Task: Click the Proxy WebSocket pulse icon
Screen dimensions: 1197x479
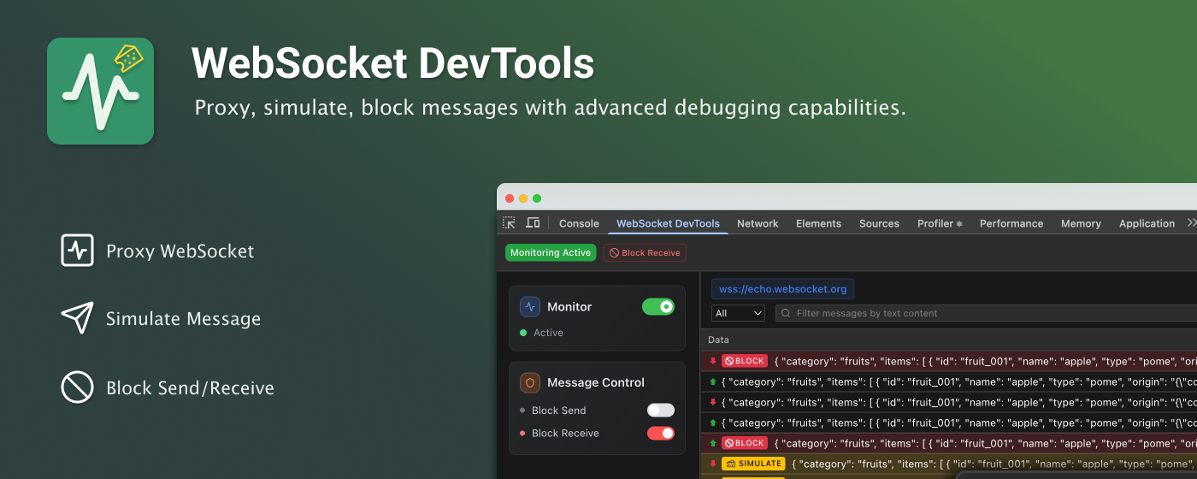Action: click(x=77, y=251)
